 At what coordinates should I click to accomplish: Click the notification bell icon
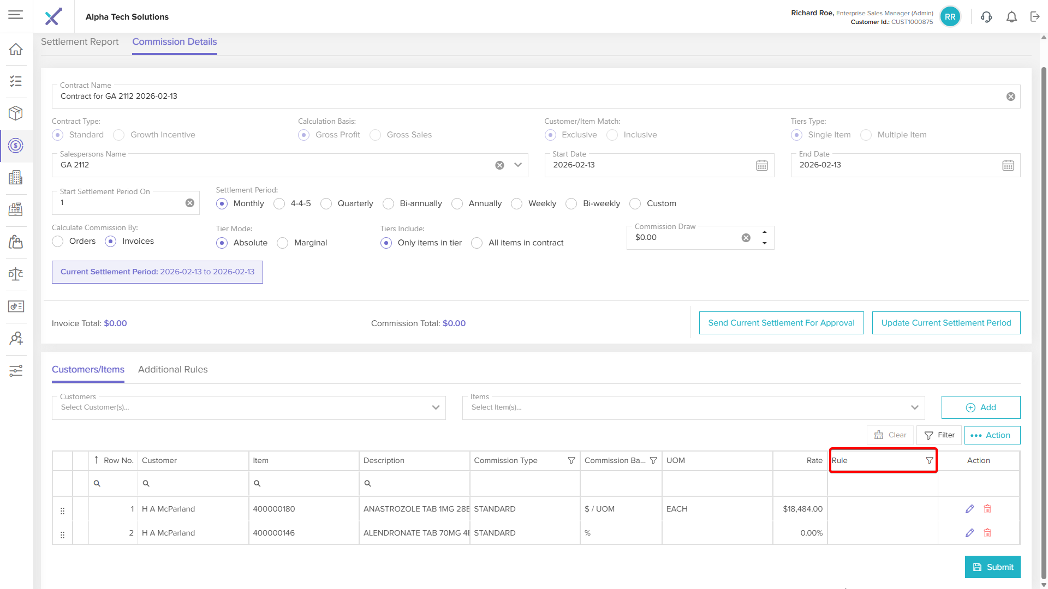pyautogui.click(x=1011, y=17)
